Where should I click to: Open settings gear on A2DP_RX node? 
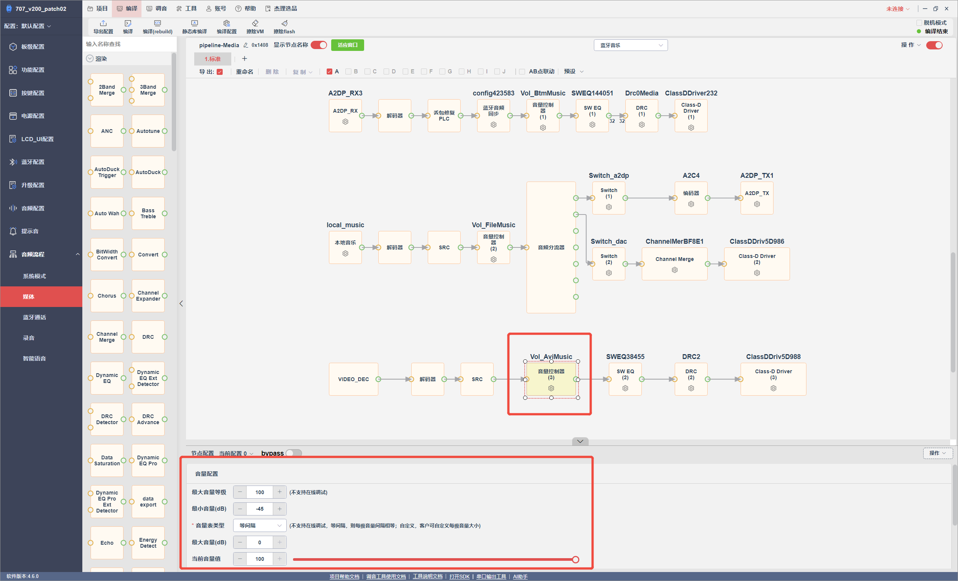[x=345, y=122]
